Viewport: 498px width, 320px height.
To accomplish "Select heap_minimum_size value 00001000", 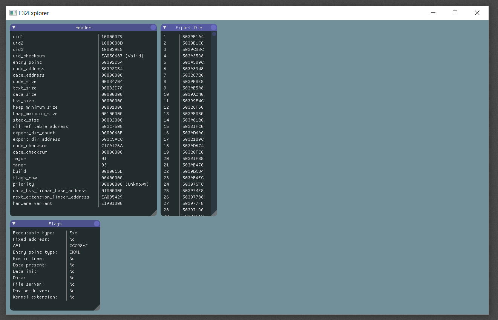I will click(x=112, y=107).
